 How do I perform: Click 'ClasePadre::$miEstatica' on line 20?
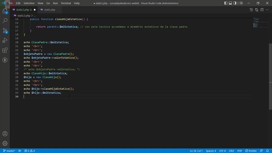50,42
